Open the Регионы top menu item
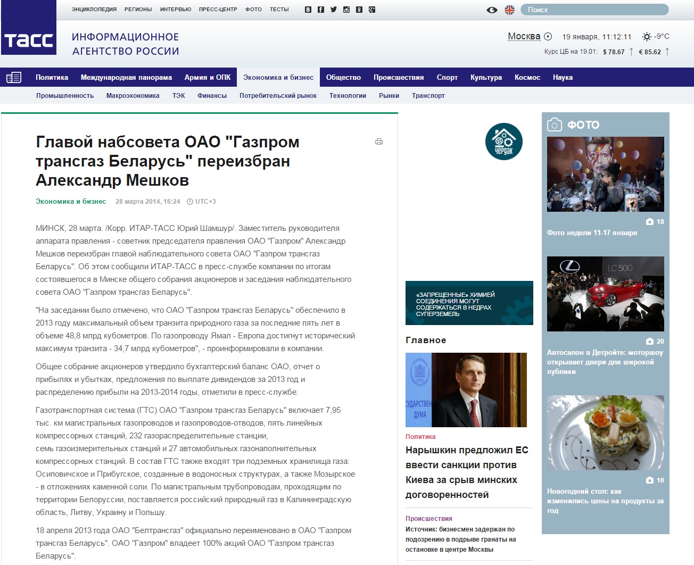The image size is (694, 565). (x=138, y=10)
